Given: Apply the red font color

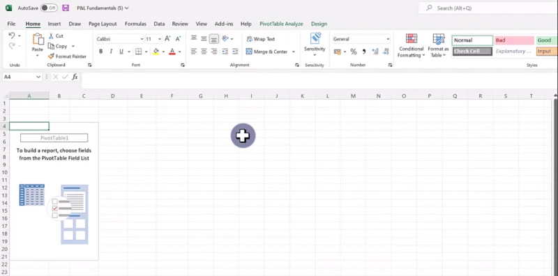Looking at the screenshot, I should [172, 52].
